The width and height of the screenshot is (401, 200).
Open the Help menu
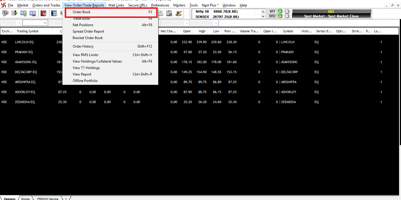tap(243, 5)
